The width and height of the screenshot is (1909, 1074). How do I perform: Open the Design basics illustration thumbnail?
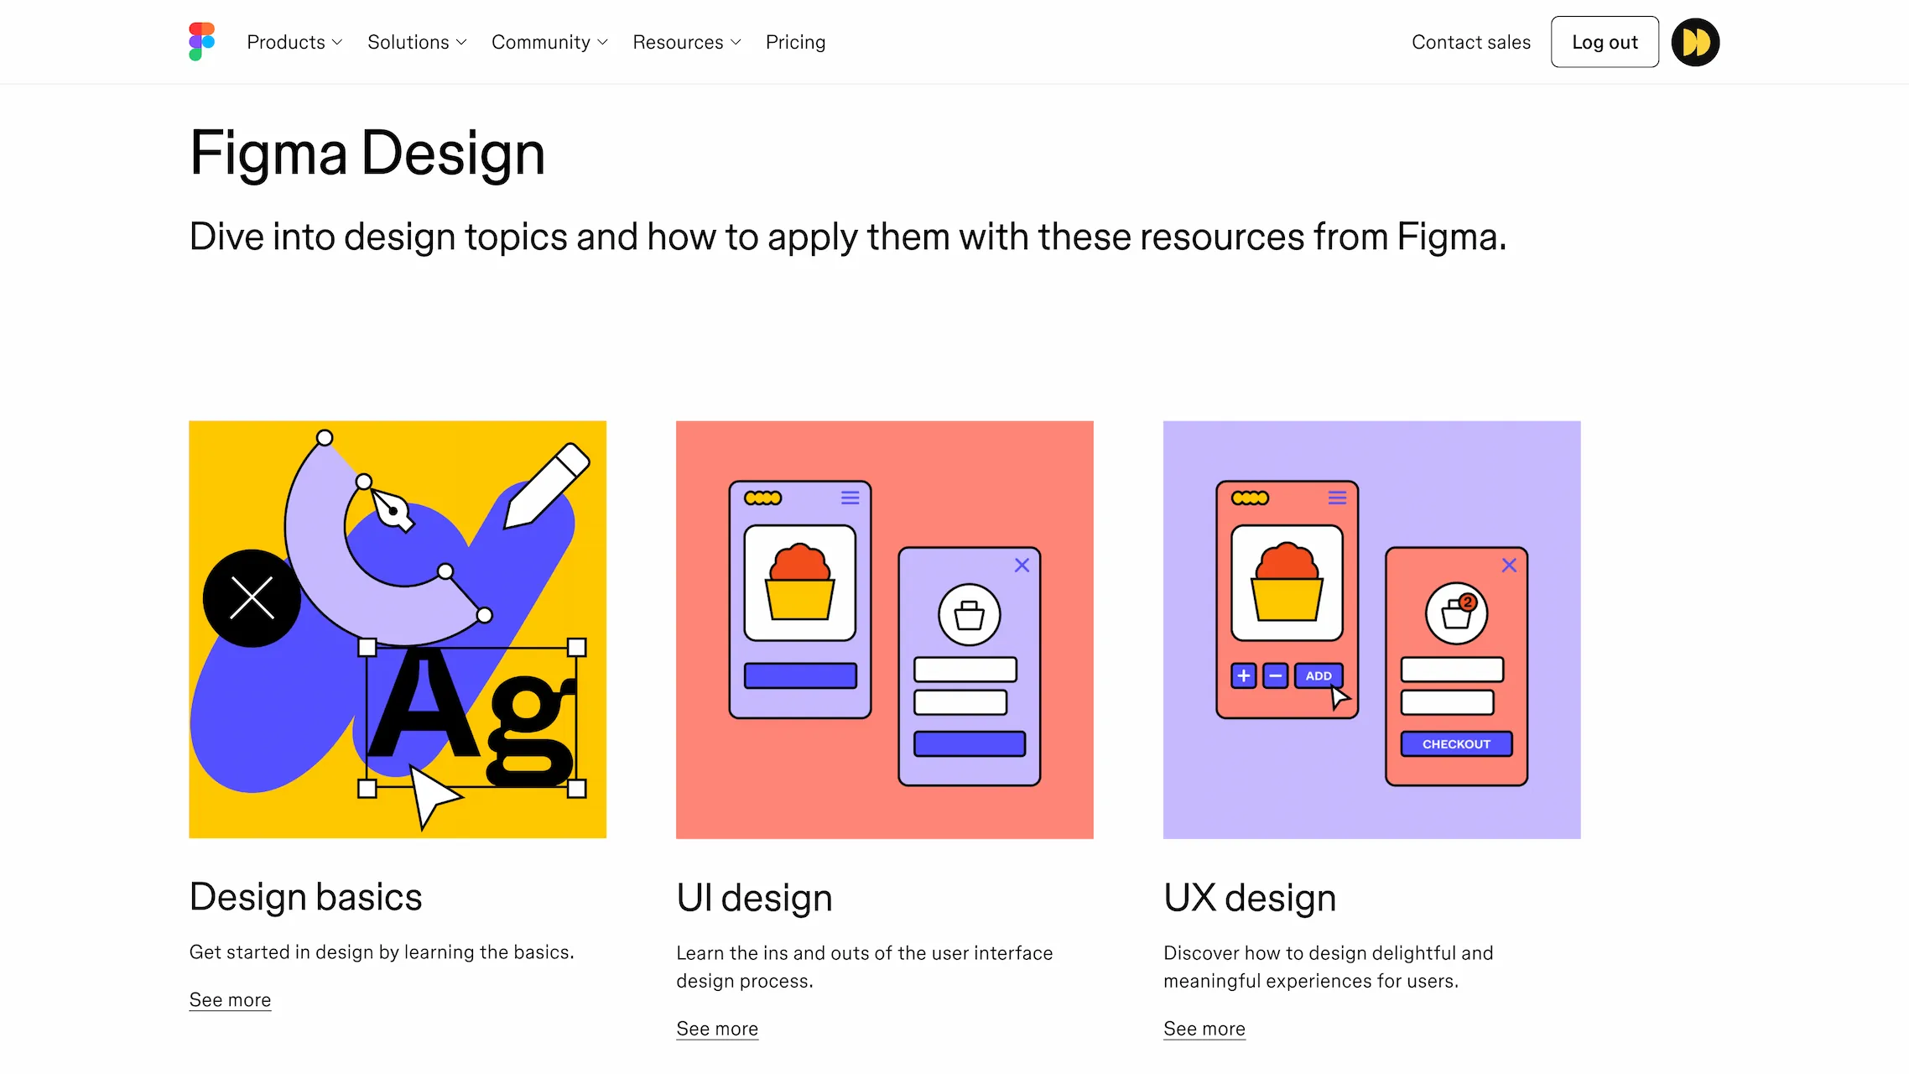[x=398, y=629]
